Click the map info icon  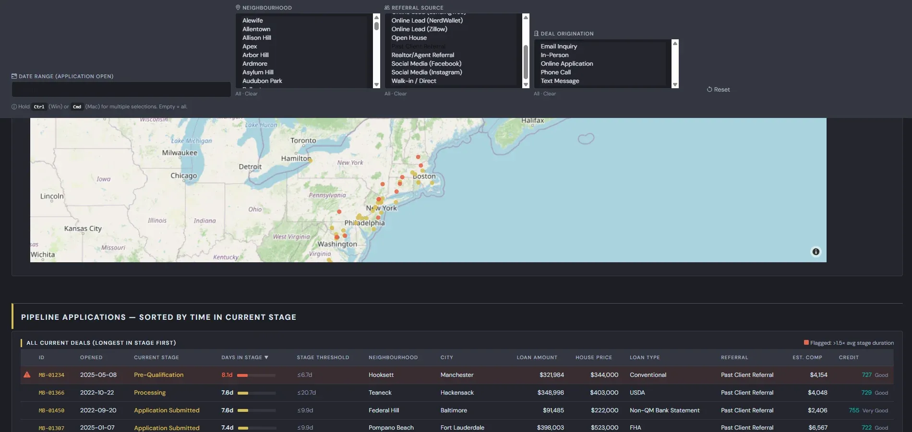(x=816, y=252)
